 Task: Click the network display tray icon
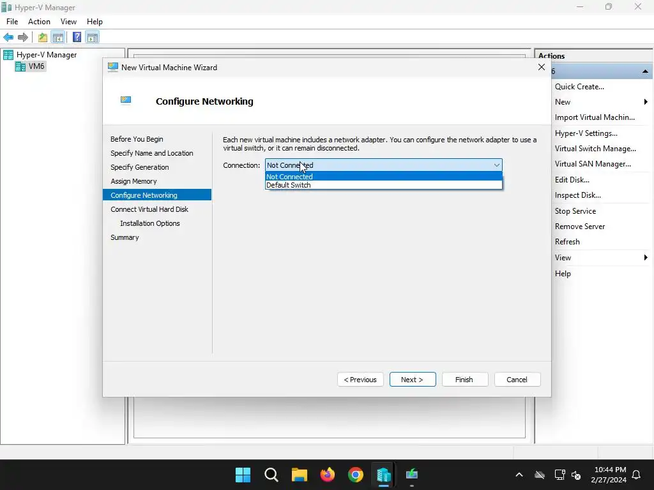559,475
